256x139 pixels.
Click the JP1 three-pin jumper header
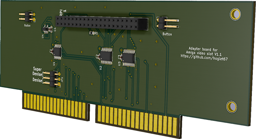point(52,79)
